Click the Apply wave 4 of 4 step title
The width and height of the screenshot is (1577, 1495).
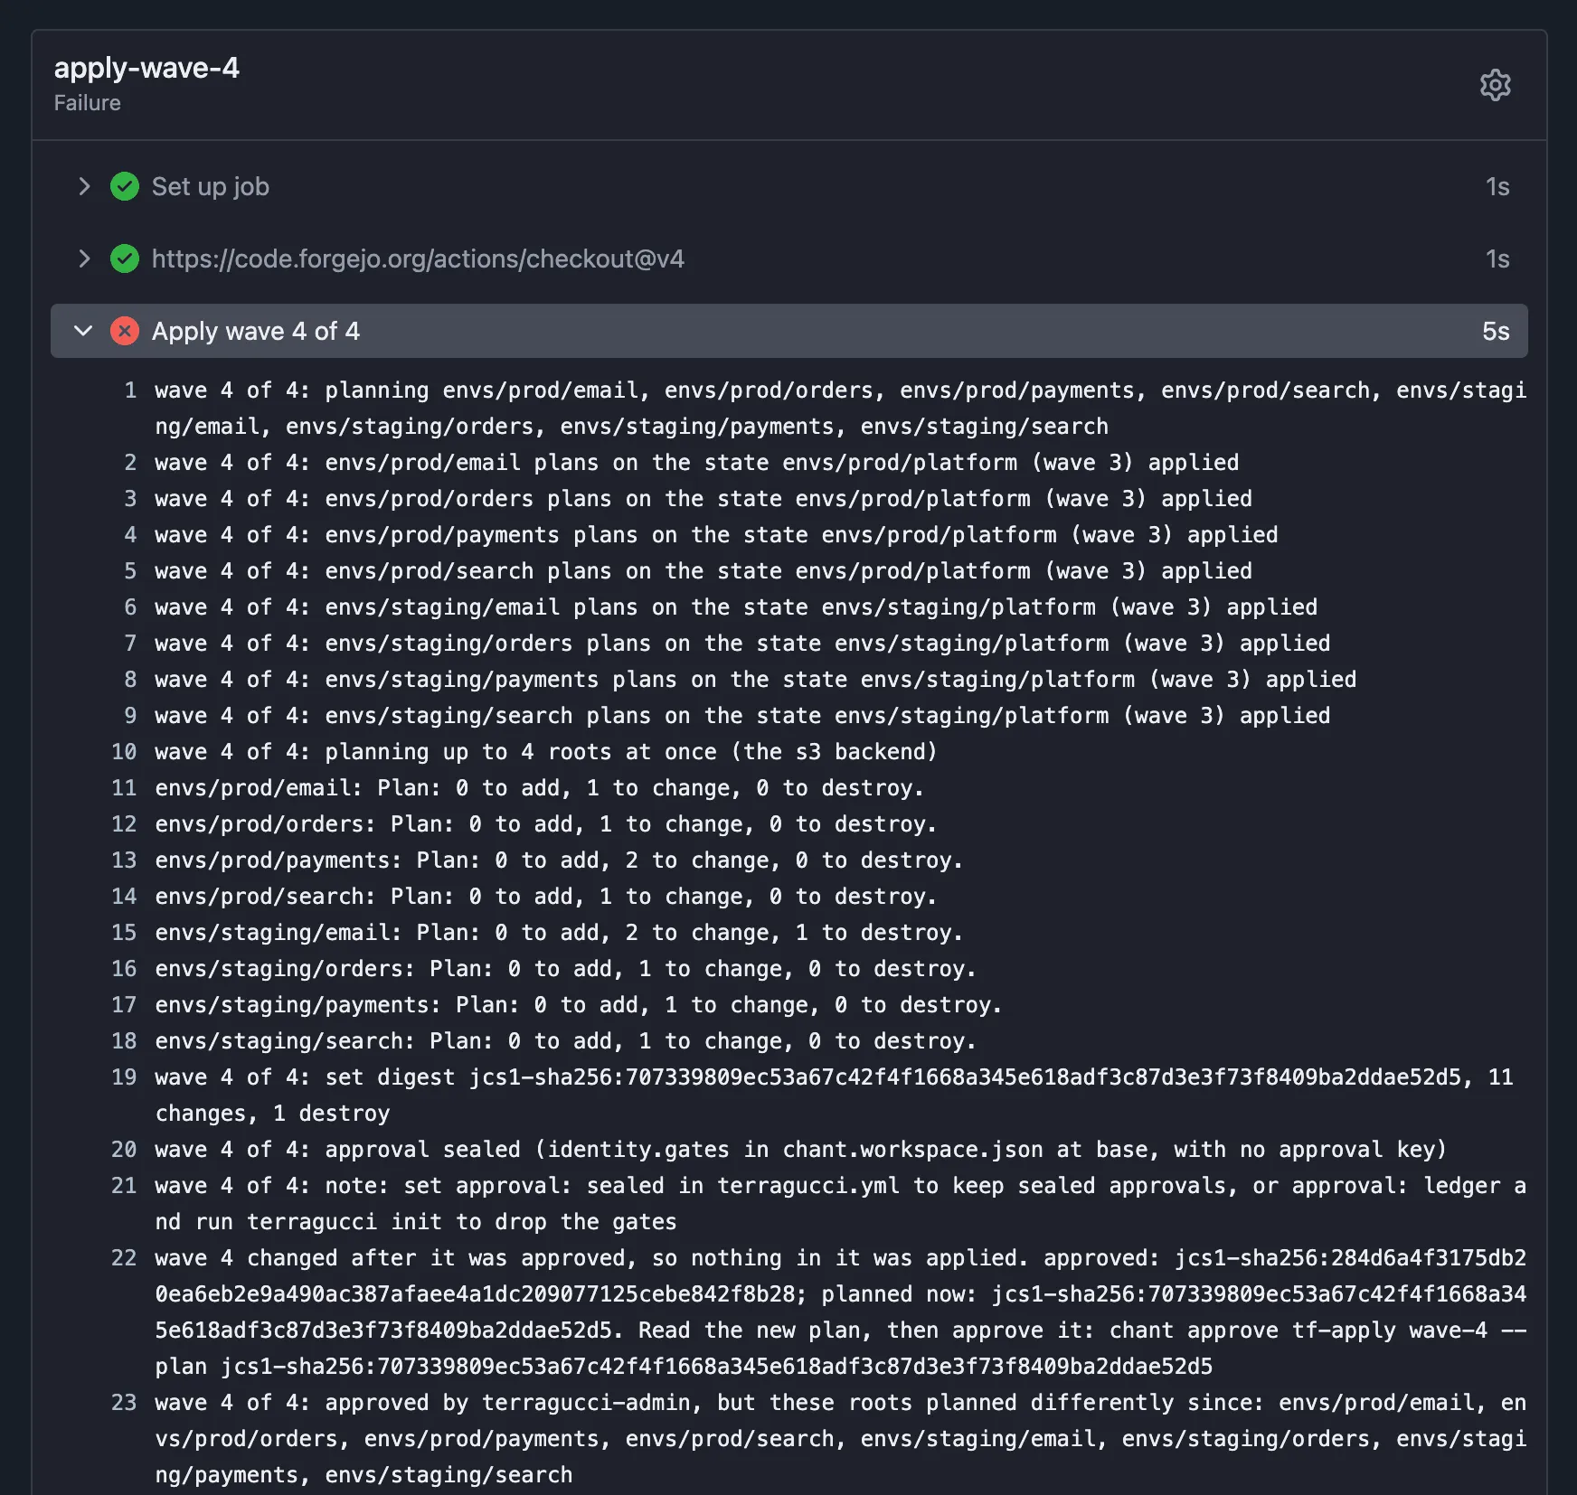click(256, 331)
